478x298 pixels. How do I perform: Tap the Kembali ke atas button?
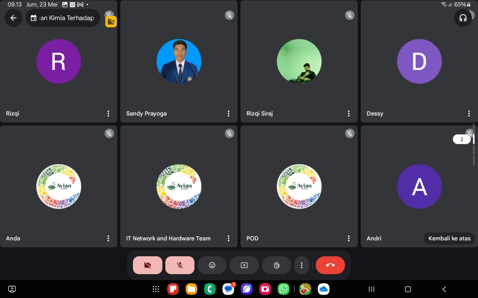[449, 238]
